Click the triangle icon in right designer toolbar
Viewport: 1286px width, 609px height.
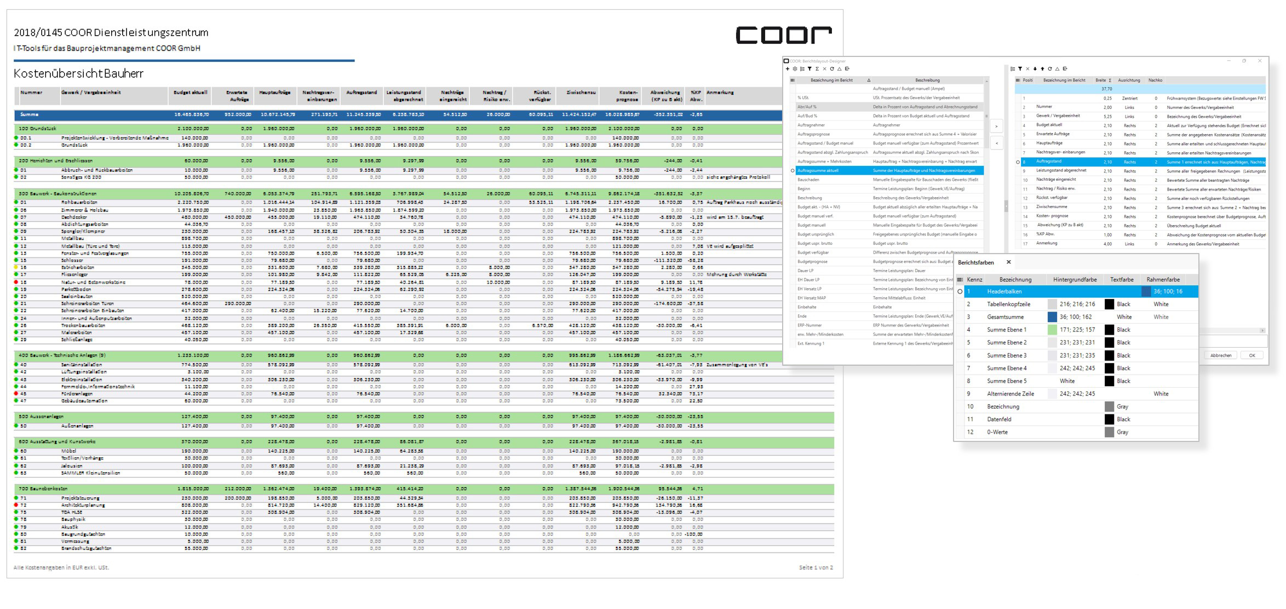pos(1057,69)
